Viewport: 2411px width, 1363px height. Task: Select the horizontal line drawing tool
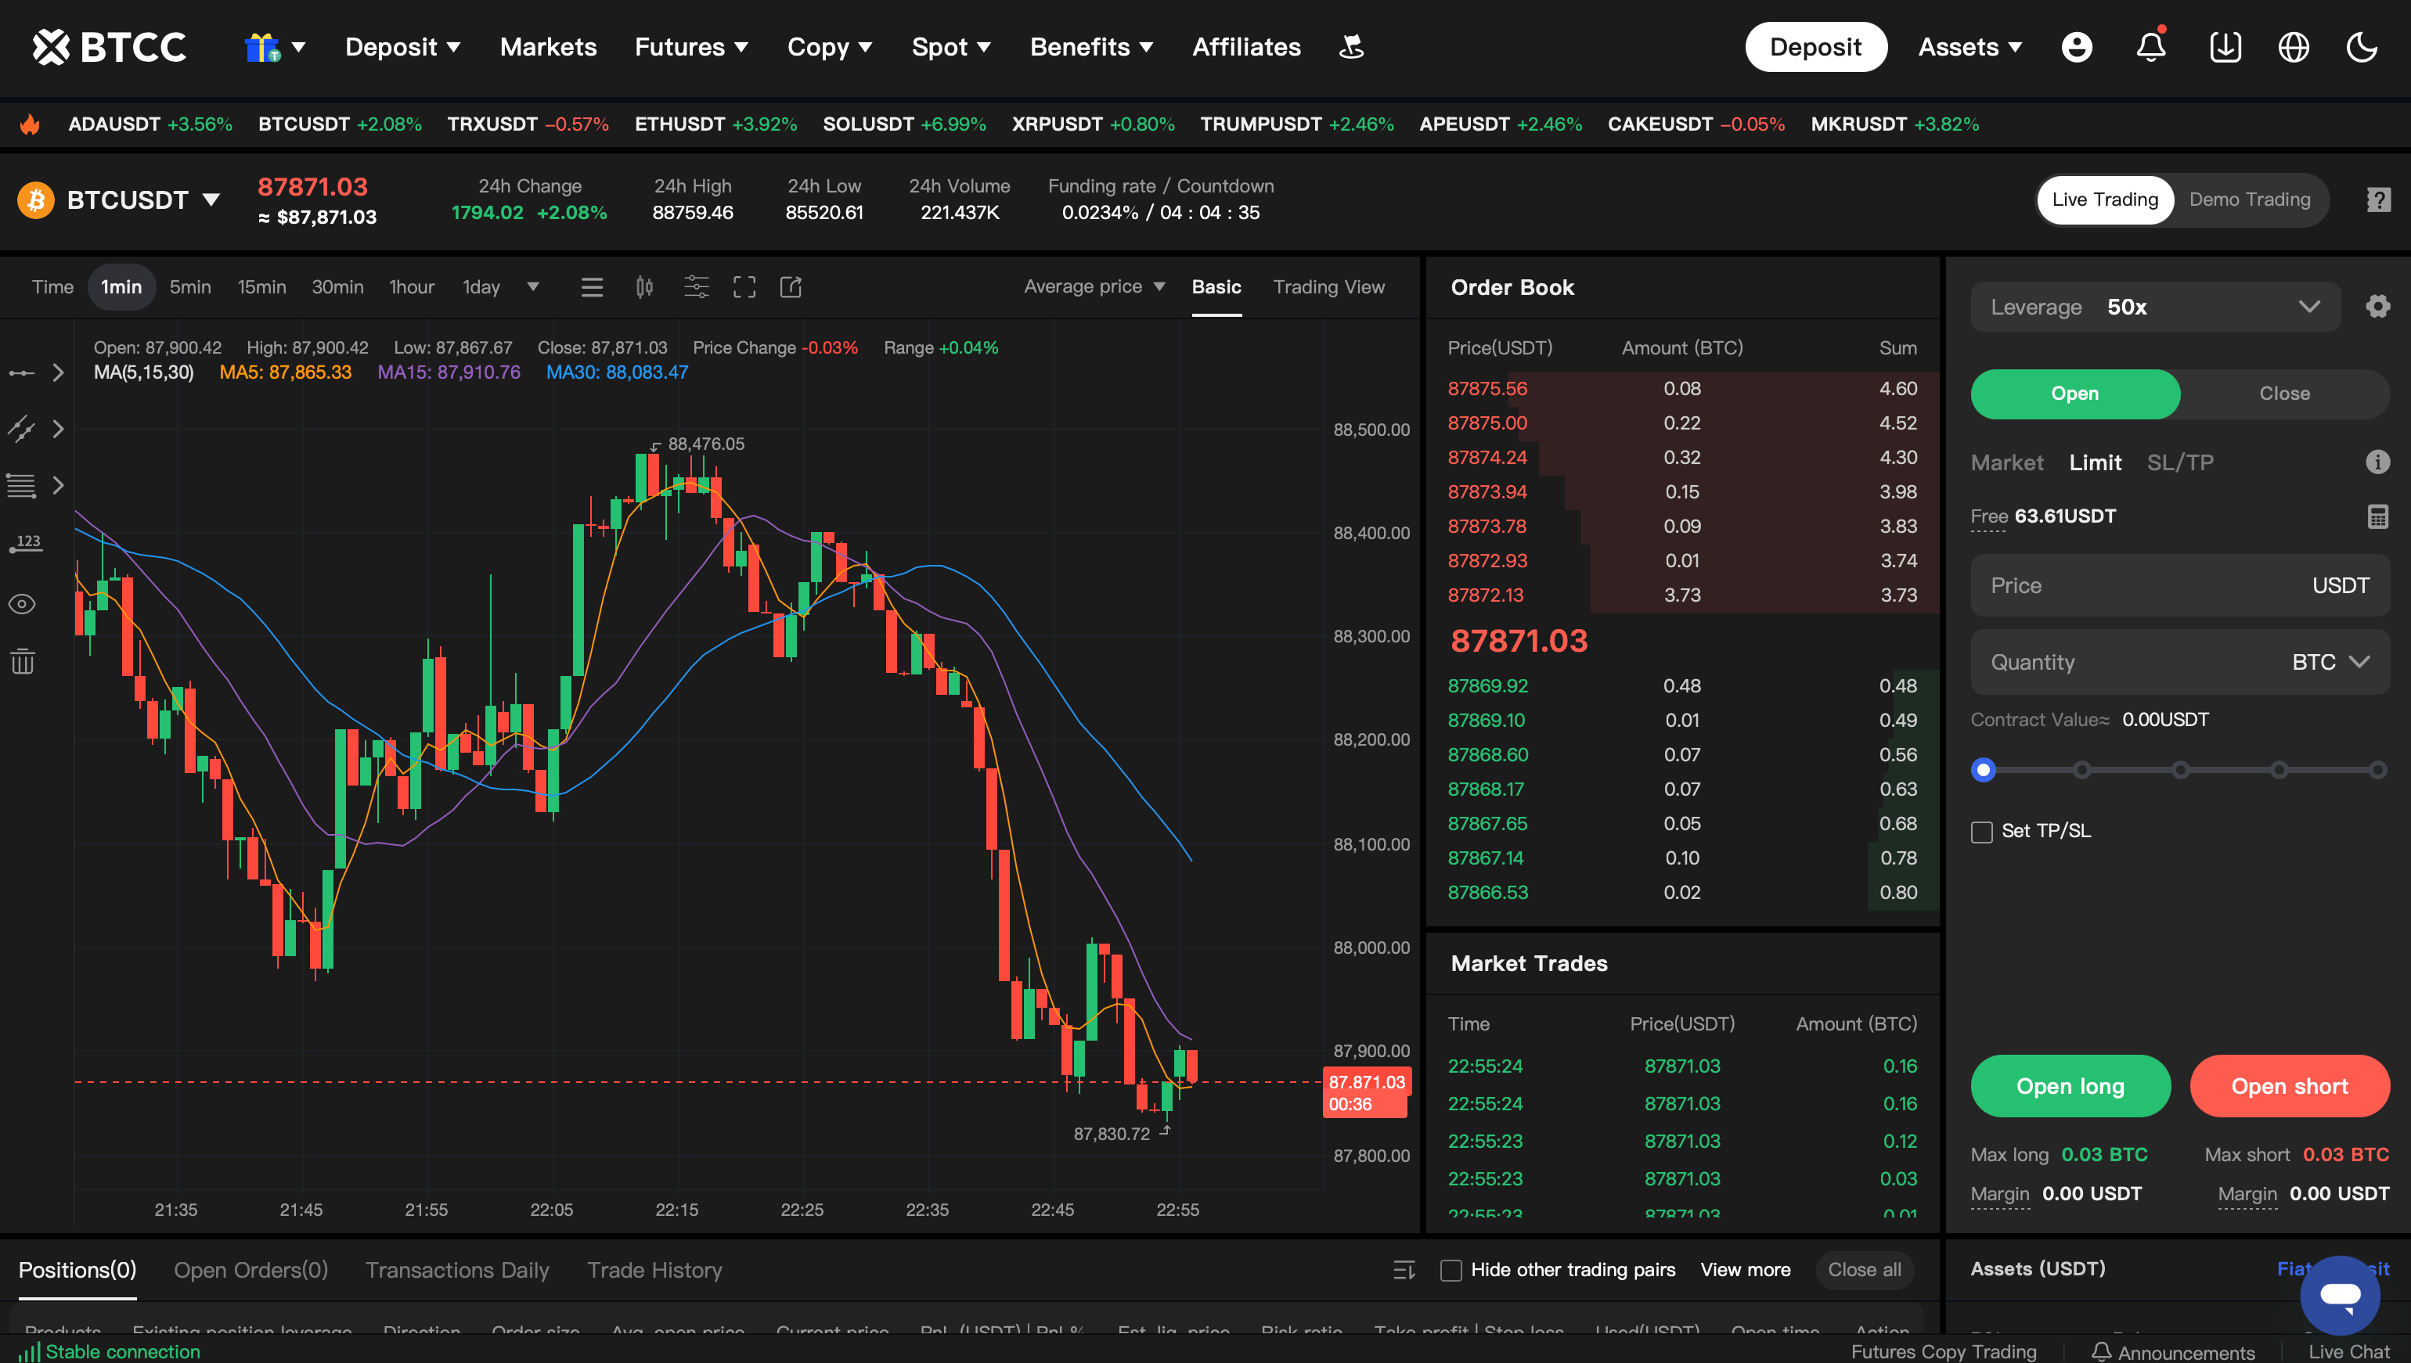[x=22, y=373]
